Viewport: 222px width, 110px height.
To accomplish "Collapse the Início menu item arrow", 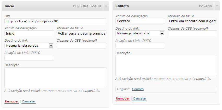I will coord(106,6).
